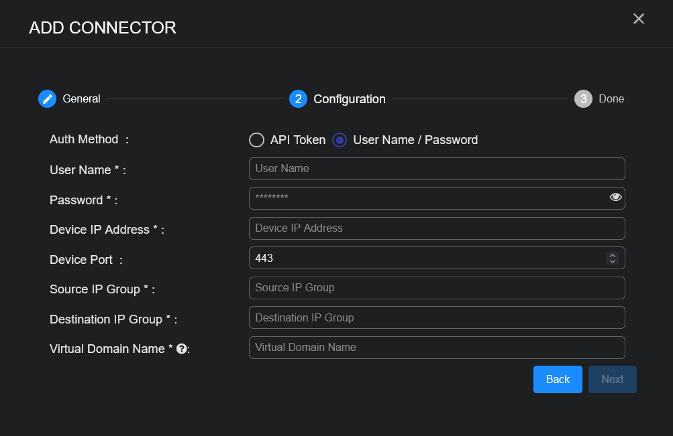Click the Configuration step 2 circle

(x=298, y=99)
